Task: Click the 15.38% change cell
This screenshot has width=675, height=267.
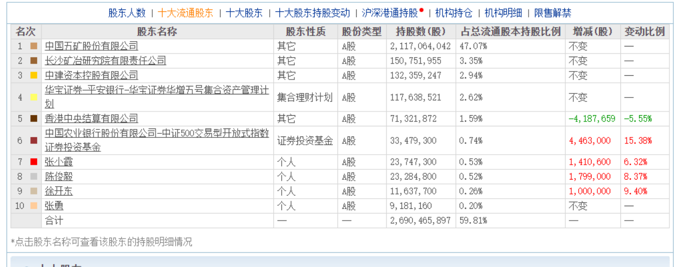Action: (638, 140)
